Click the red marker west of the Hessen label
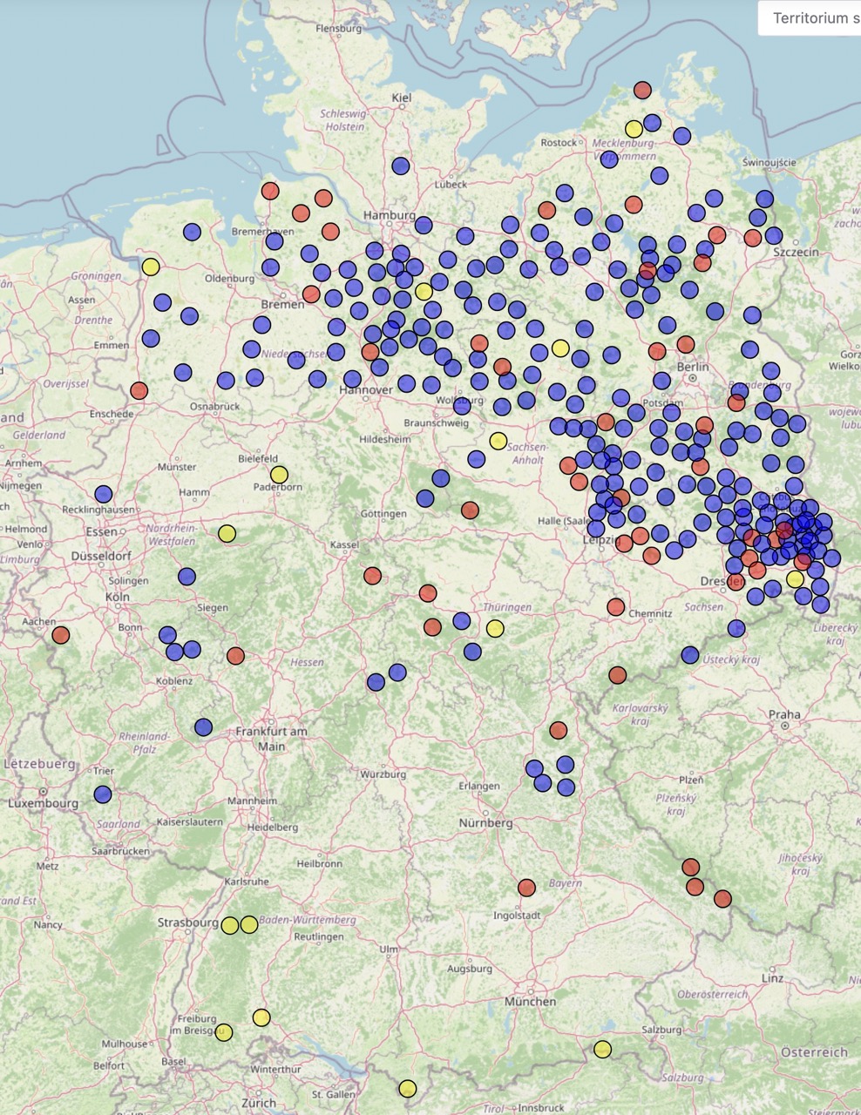 click(235, 655)
